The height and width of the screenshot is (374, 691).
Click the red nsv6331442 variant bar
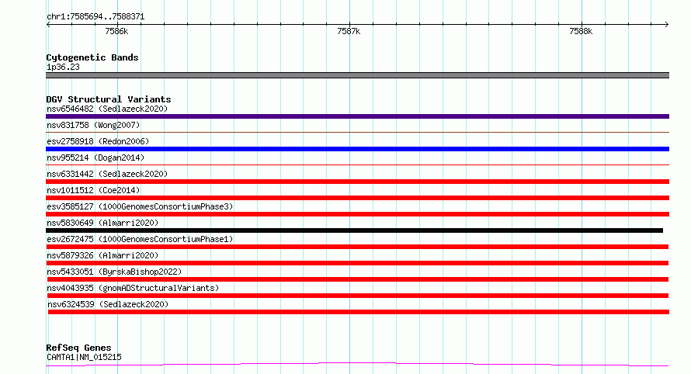357,182
